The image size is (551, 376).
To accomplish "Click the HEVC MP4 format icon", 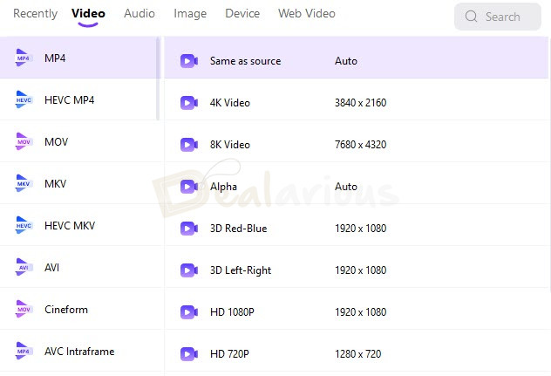I will (x=24, y=99).
